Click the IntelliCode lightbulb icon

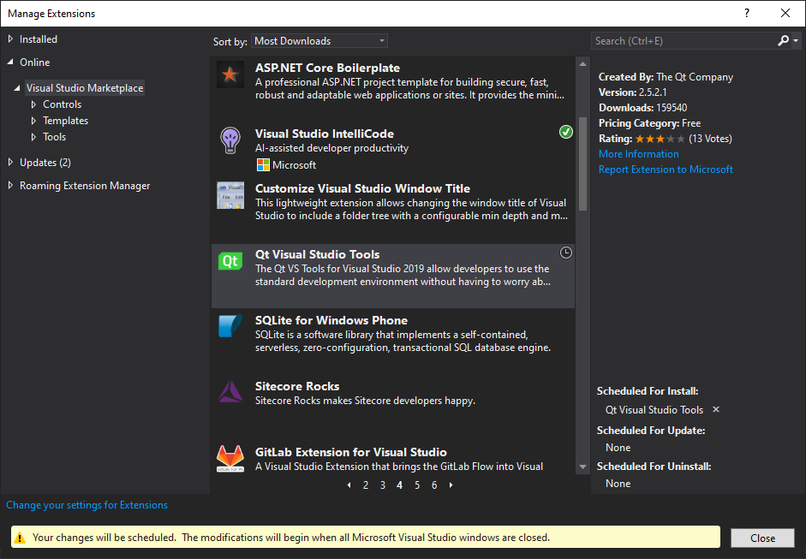tap(230, 140)
